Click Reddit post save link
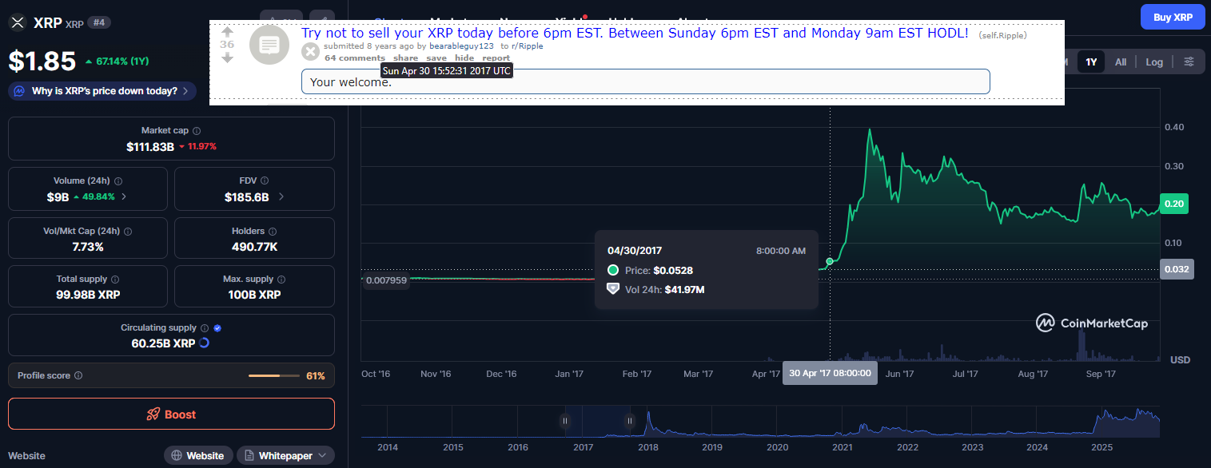 (x=436, y=58)
